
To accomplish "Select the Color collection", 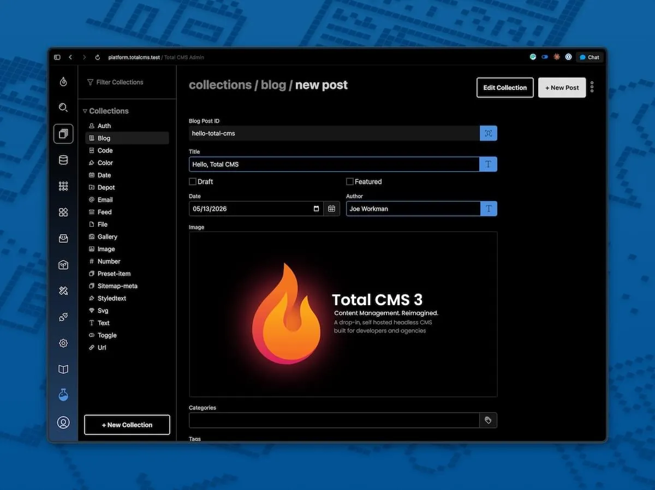I will coord(127,163).
